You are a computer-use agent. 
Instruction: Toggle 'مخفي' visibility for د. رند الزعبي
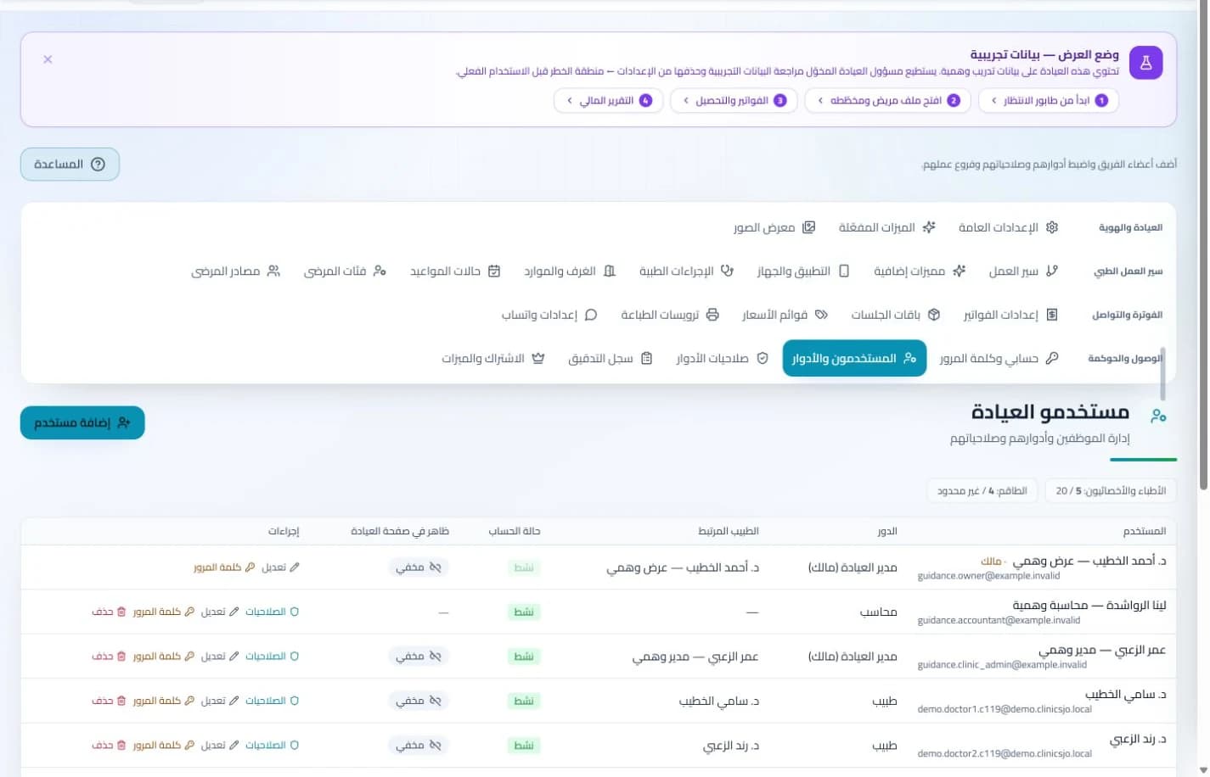[x=419, y=745]
